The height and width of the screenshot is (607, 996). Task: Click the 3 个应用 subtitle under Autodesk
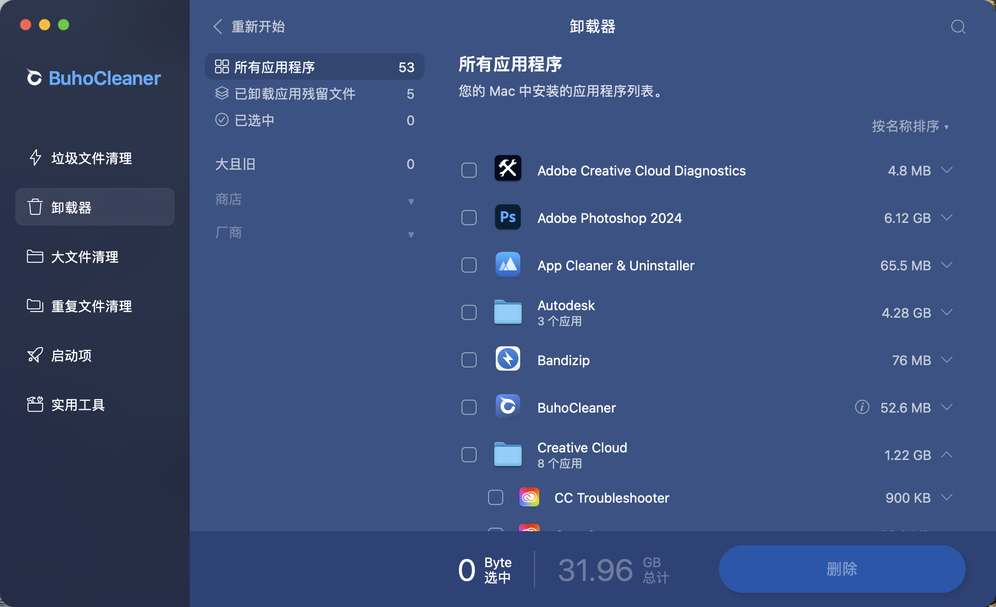[x=560, y=321]
